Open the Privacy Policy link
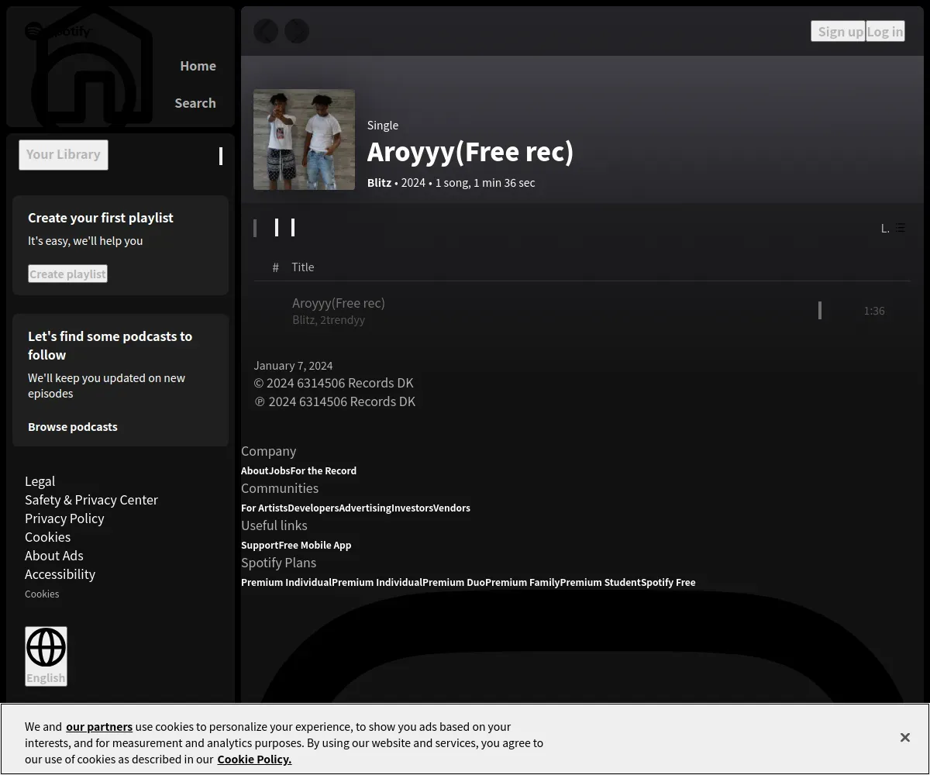 click(64, 518)
